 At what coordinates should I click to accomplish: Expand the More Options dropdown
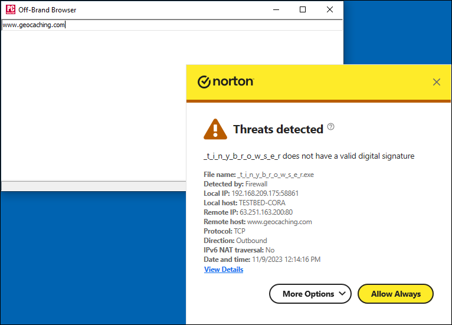tap(310, 294)
